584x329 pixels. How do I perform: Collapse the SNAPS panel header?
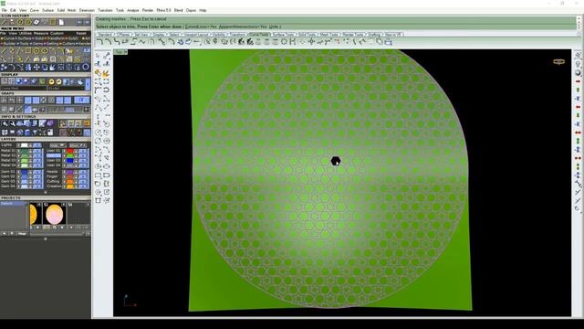click(45, 93)
